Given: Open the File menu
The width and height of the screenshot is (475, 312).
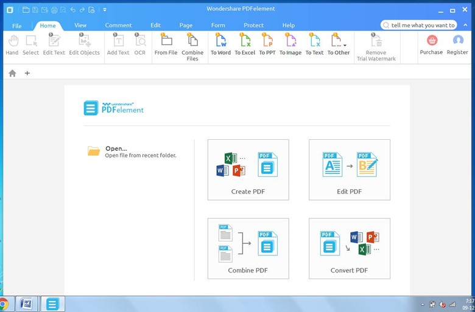Looking at the screenshot, I should point(17,26).
